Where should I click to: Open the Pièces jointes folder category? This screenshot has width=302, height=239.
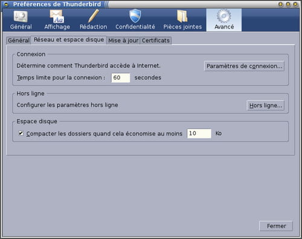(182, 20)
